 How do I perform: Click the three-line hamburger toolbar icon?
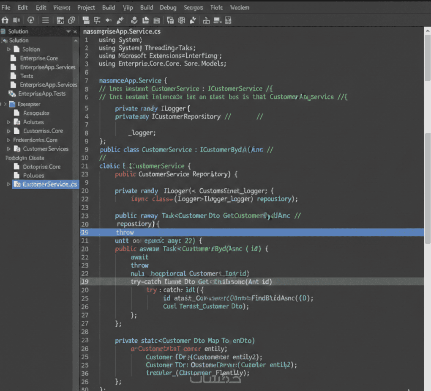(x=45, y=20)
